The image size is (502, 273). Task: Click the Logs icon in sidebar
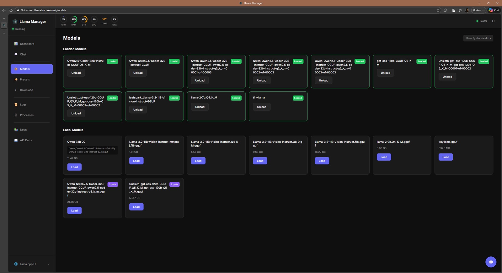coord(16,104)
